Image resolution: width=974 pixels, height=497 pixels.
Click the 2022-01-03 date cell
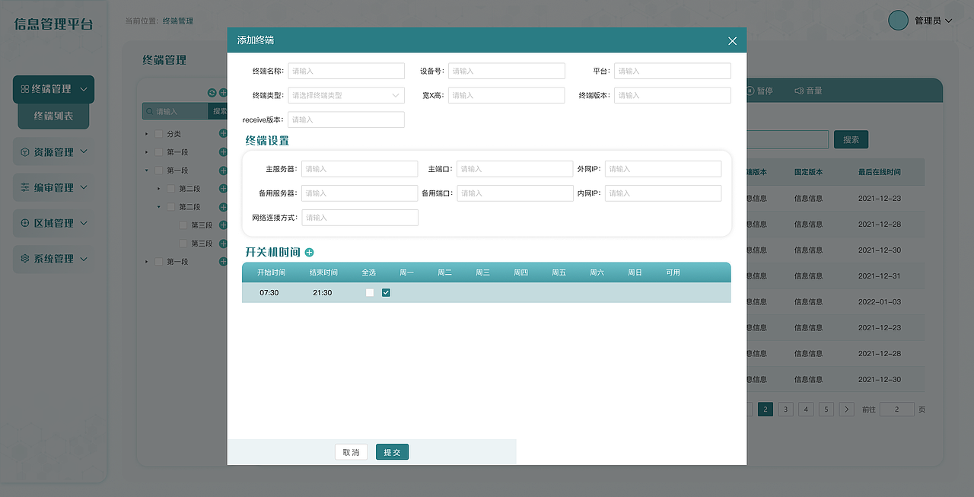pos(880,301)
